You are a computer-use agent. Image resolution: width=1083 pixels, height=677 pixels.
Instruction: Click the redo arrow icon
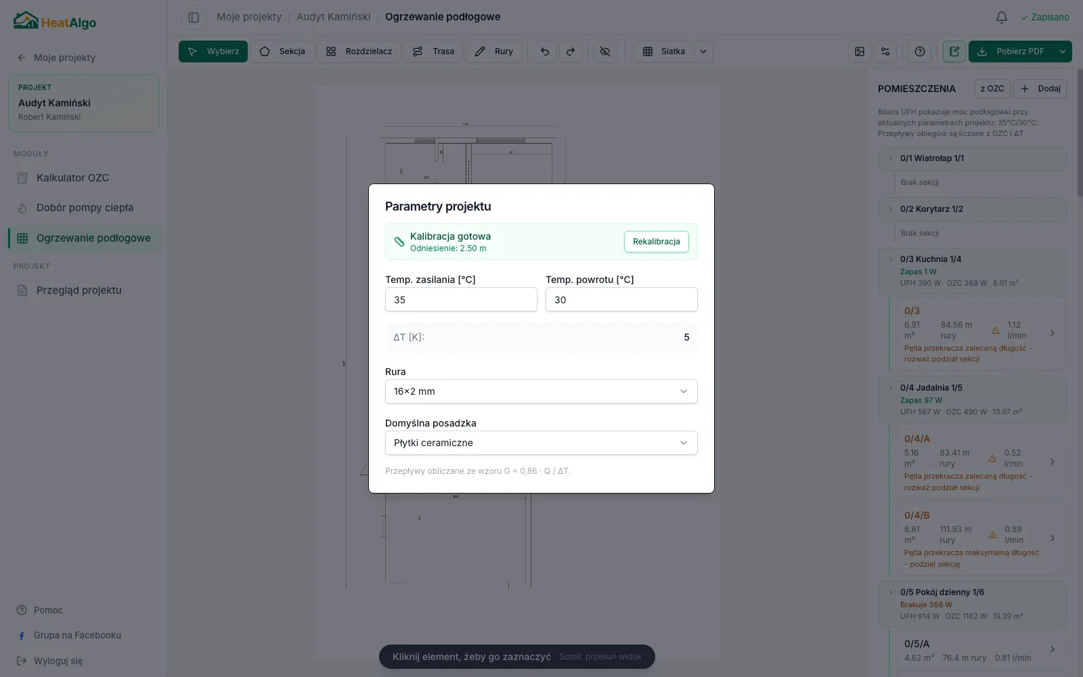(x=571, y=51)
